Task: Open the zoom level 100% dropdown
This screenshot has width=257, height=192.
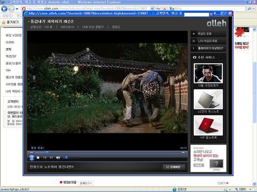Action: coord(250,189)
